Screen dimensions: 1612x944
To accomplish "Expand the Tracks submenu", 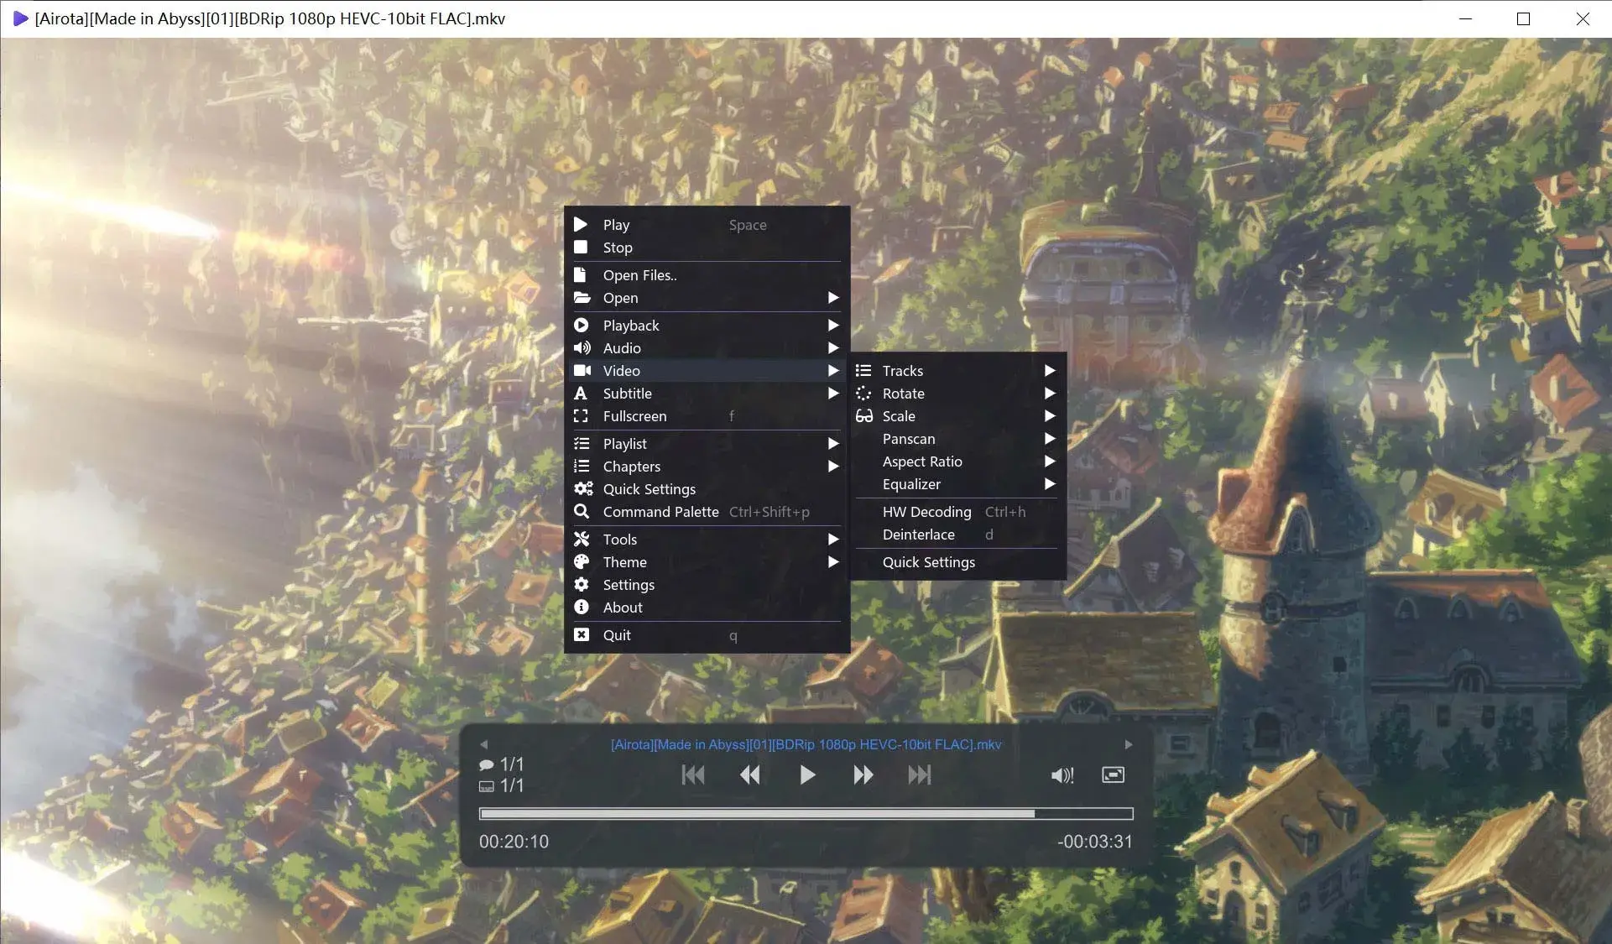I will 902,370.
